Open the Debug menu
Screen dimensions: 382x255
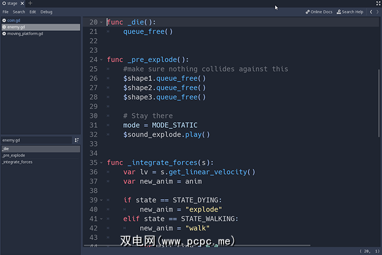click(x=46, y=11)
